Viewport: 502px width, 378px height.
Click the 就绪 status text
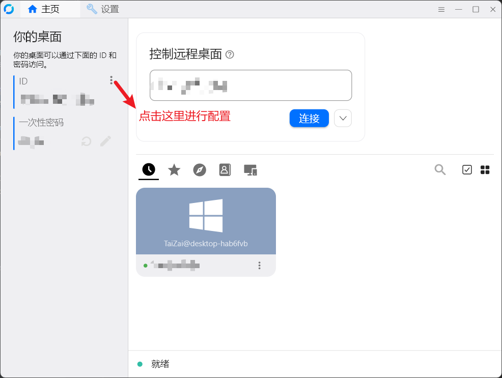pos(160,364)
